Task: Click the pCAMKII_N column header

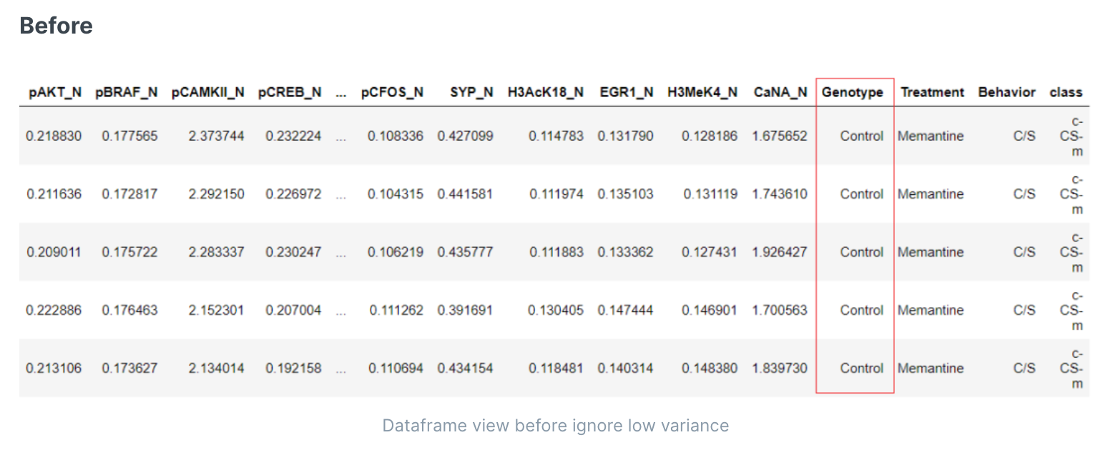Action: 207,92
